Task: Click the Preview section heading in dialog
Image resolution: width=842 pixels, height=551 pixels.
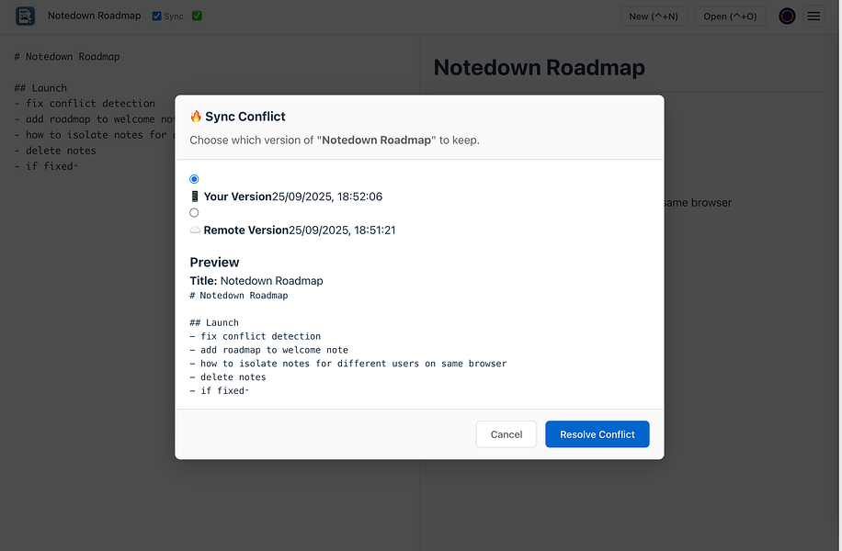Action: [x=214, y=262]
